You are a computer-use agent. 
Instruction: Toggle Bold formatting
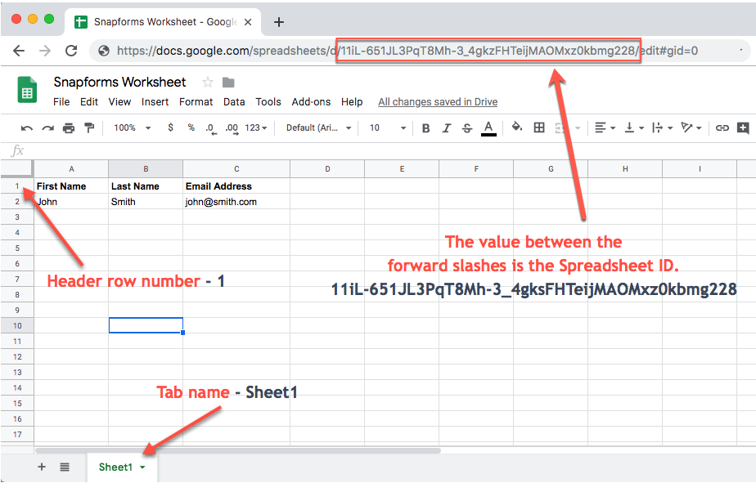click(x=425, y=128)
